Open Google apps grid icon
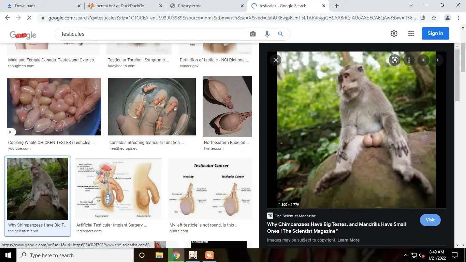This screenshot has width=466, height=262. (411, 33)
